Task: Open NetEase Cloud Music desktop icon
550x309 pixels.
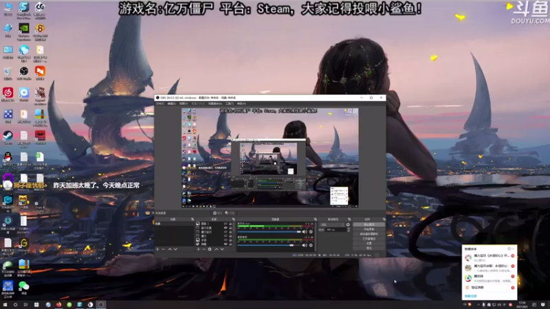Action: (8, 95)
